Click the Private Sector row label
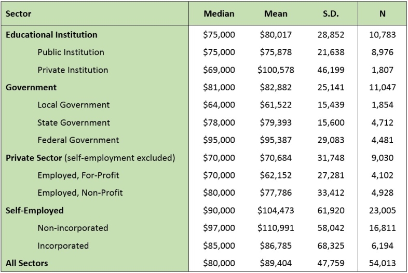Viewport: 408px width, 273px height. tap(34, 158)
